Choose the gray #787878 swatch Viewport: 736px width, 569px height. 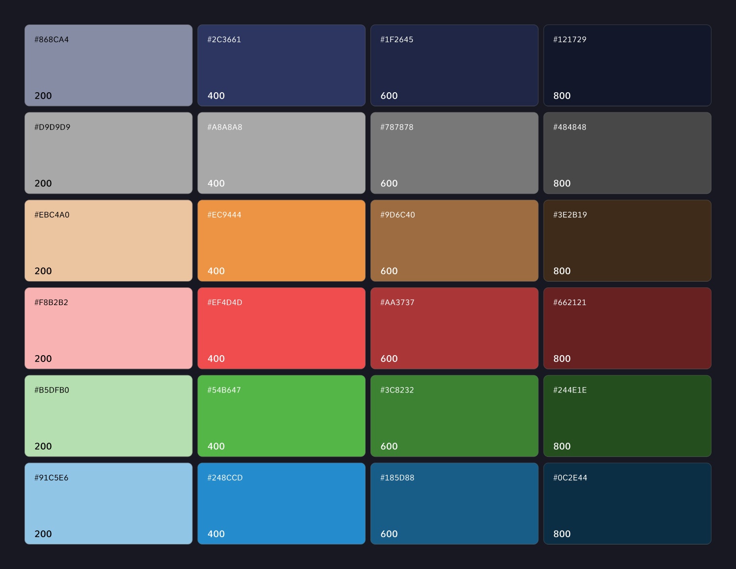click(x=454, y=153)
